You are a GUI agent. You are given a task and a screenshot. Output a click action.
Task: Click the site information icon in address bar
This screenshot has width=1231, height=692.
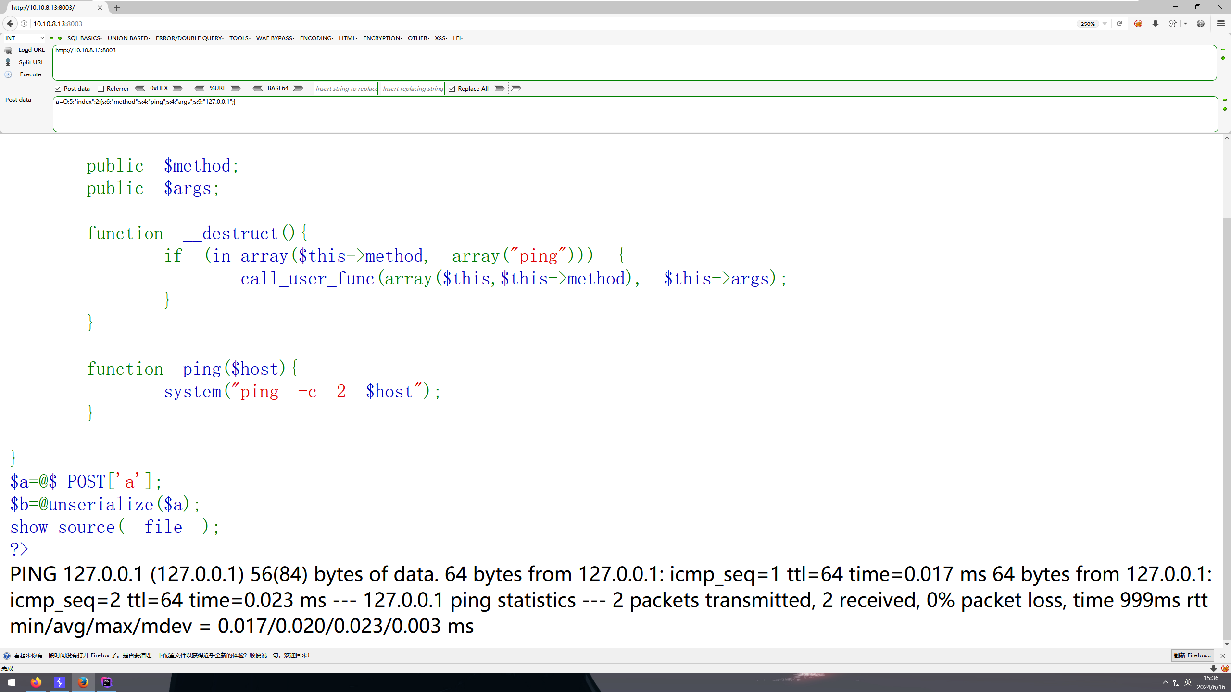24,24
